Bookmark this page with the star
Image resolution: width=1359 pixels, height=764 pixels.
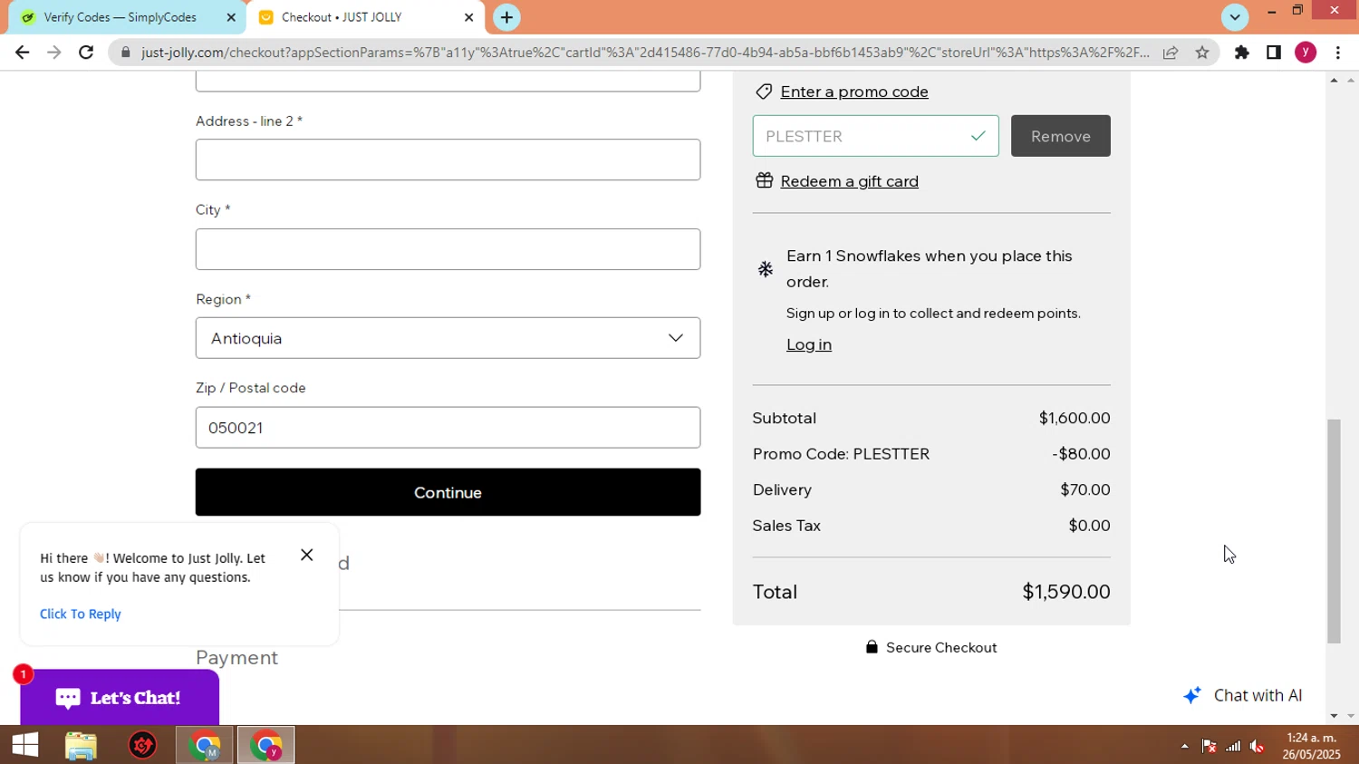pos(1202,53)
